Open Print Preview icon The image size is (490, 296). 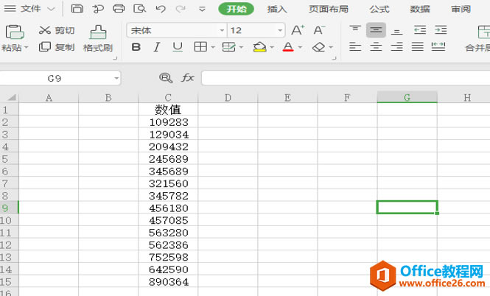139,8
